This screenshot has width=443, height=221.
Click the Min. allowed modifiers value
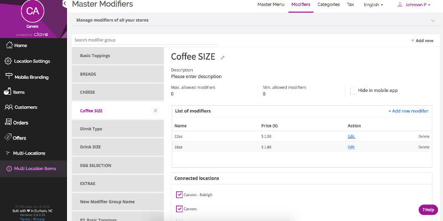click(264, 94)
